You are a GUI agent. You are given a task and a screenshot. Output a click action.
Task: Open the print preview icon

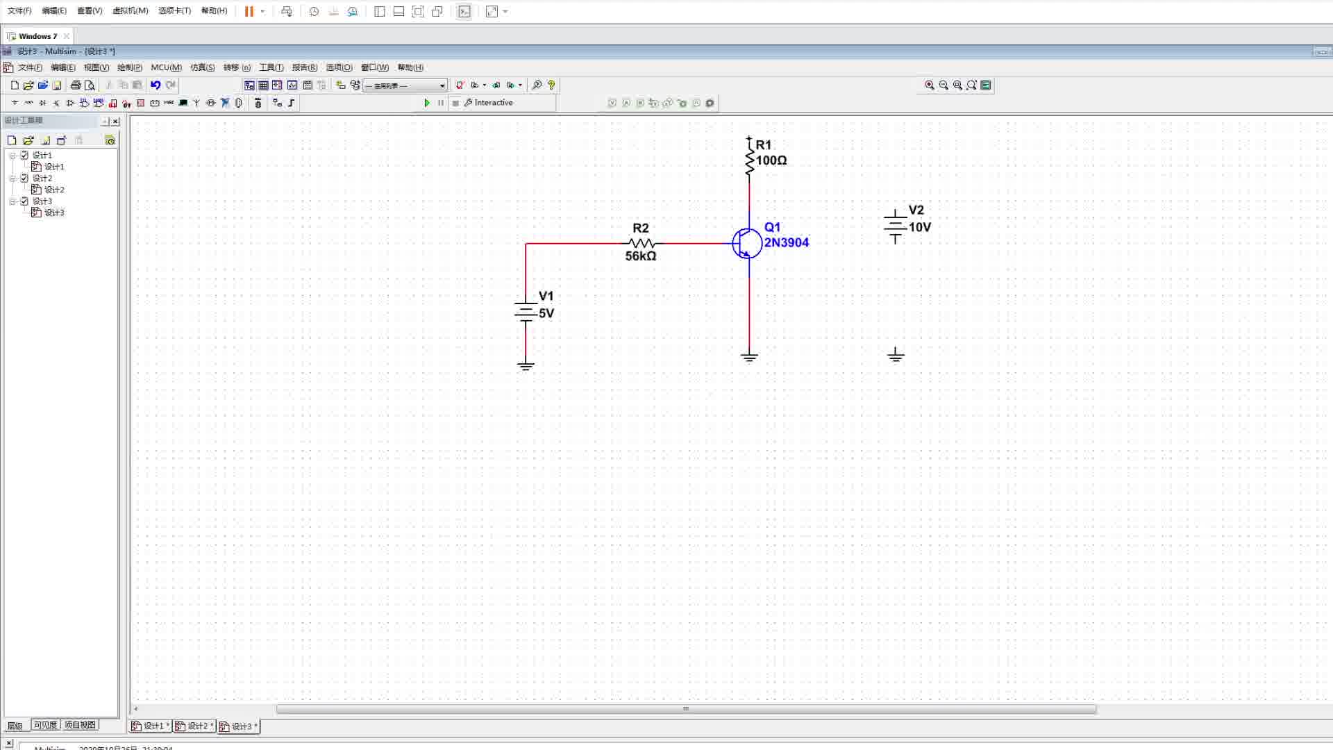pos(90,85)
